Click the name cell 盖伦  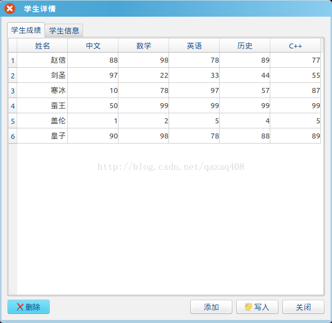click(x=43, y=121)
